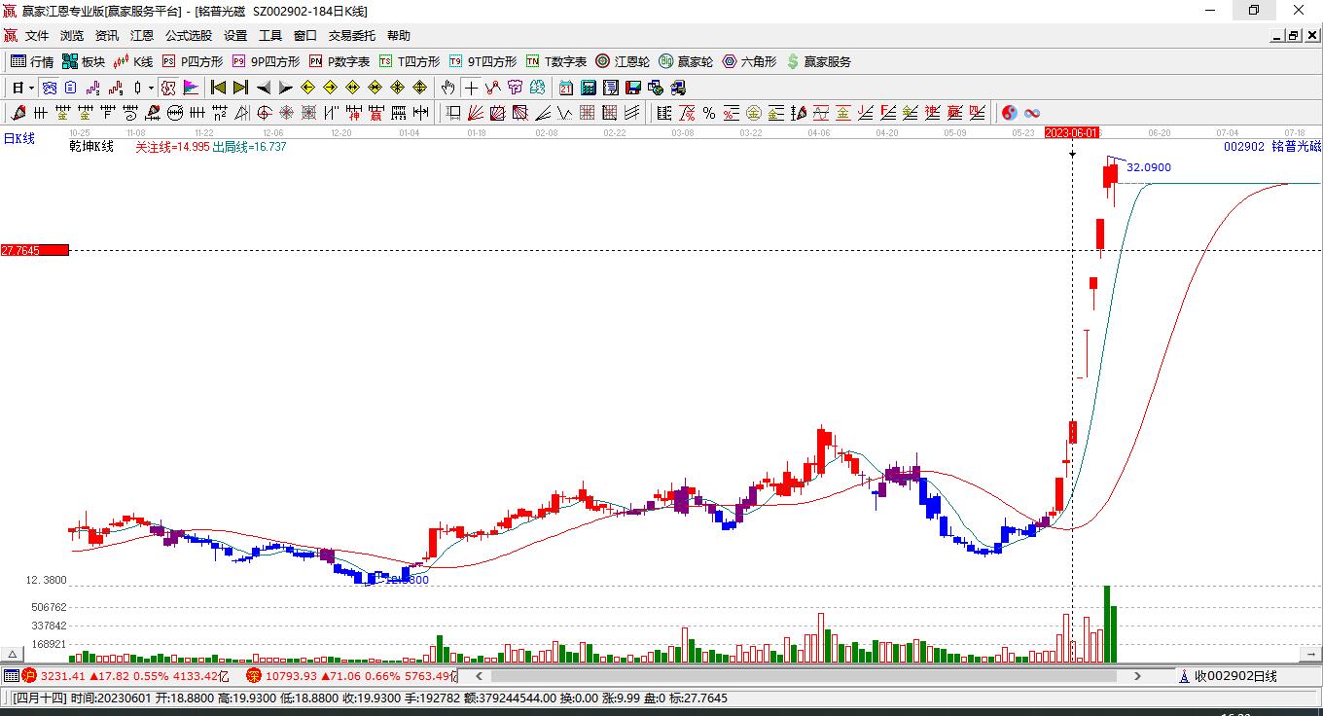The image size is (1323, 716).
Task: Open the 六角形 tool
Action: 749,61
